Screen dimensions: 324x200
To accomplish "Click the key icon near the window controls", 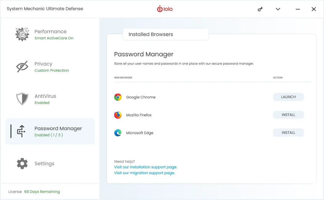I will point(260,9).
